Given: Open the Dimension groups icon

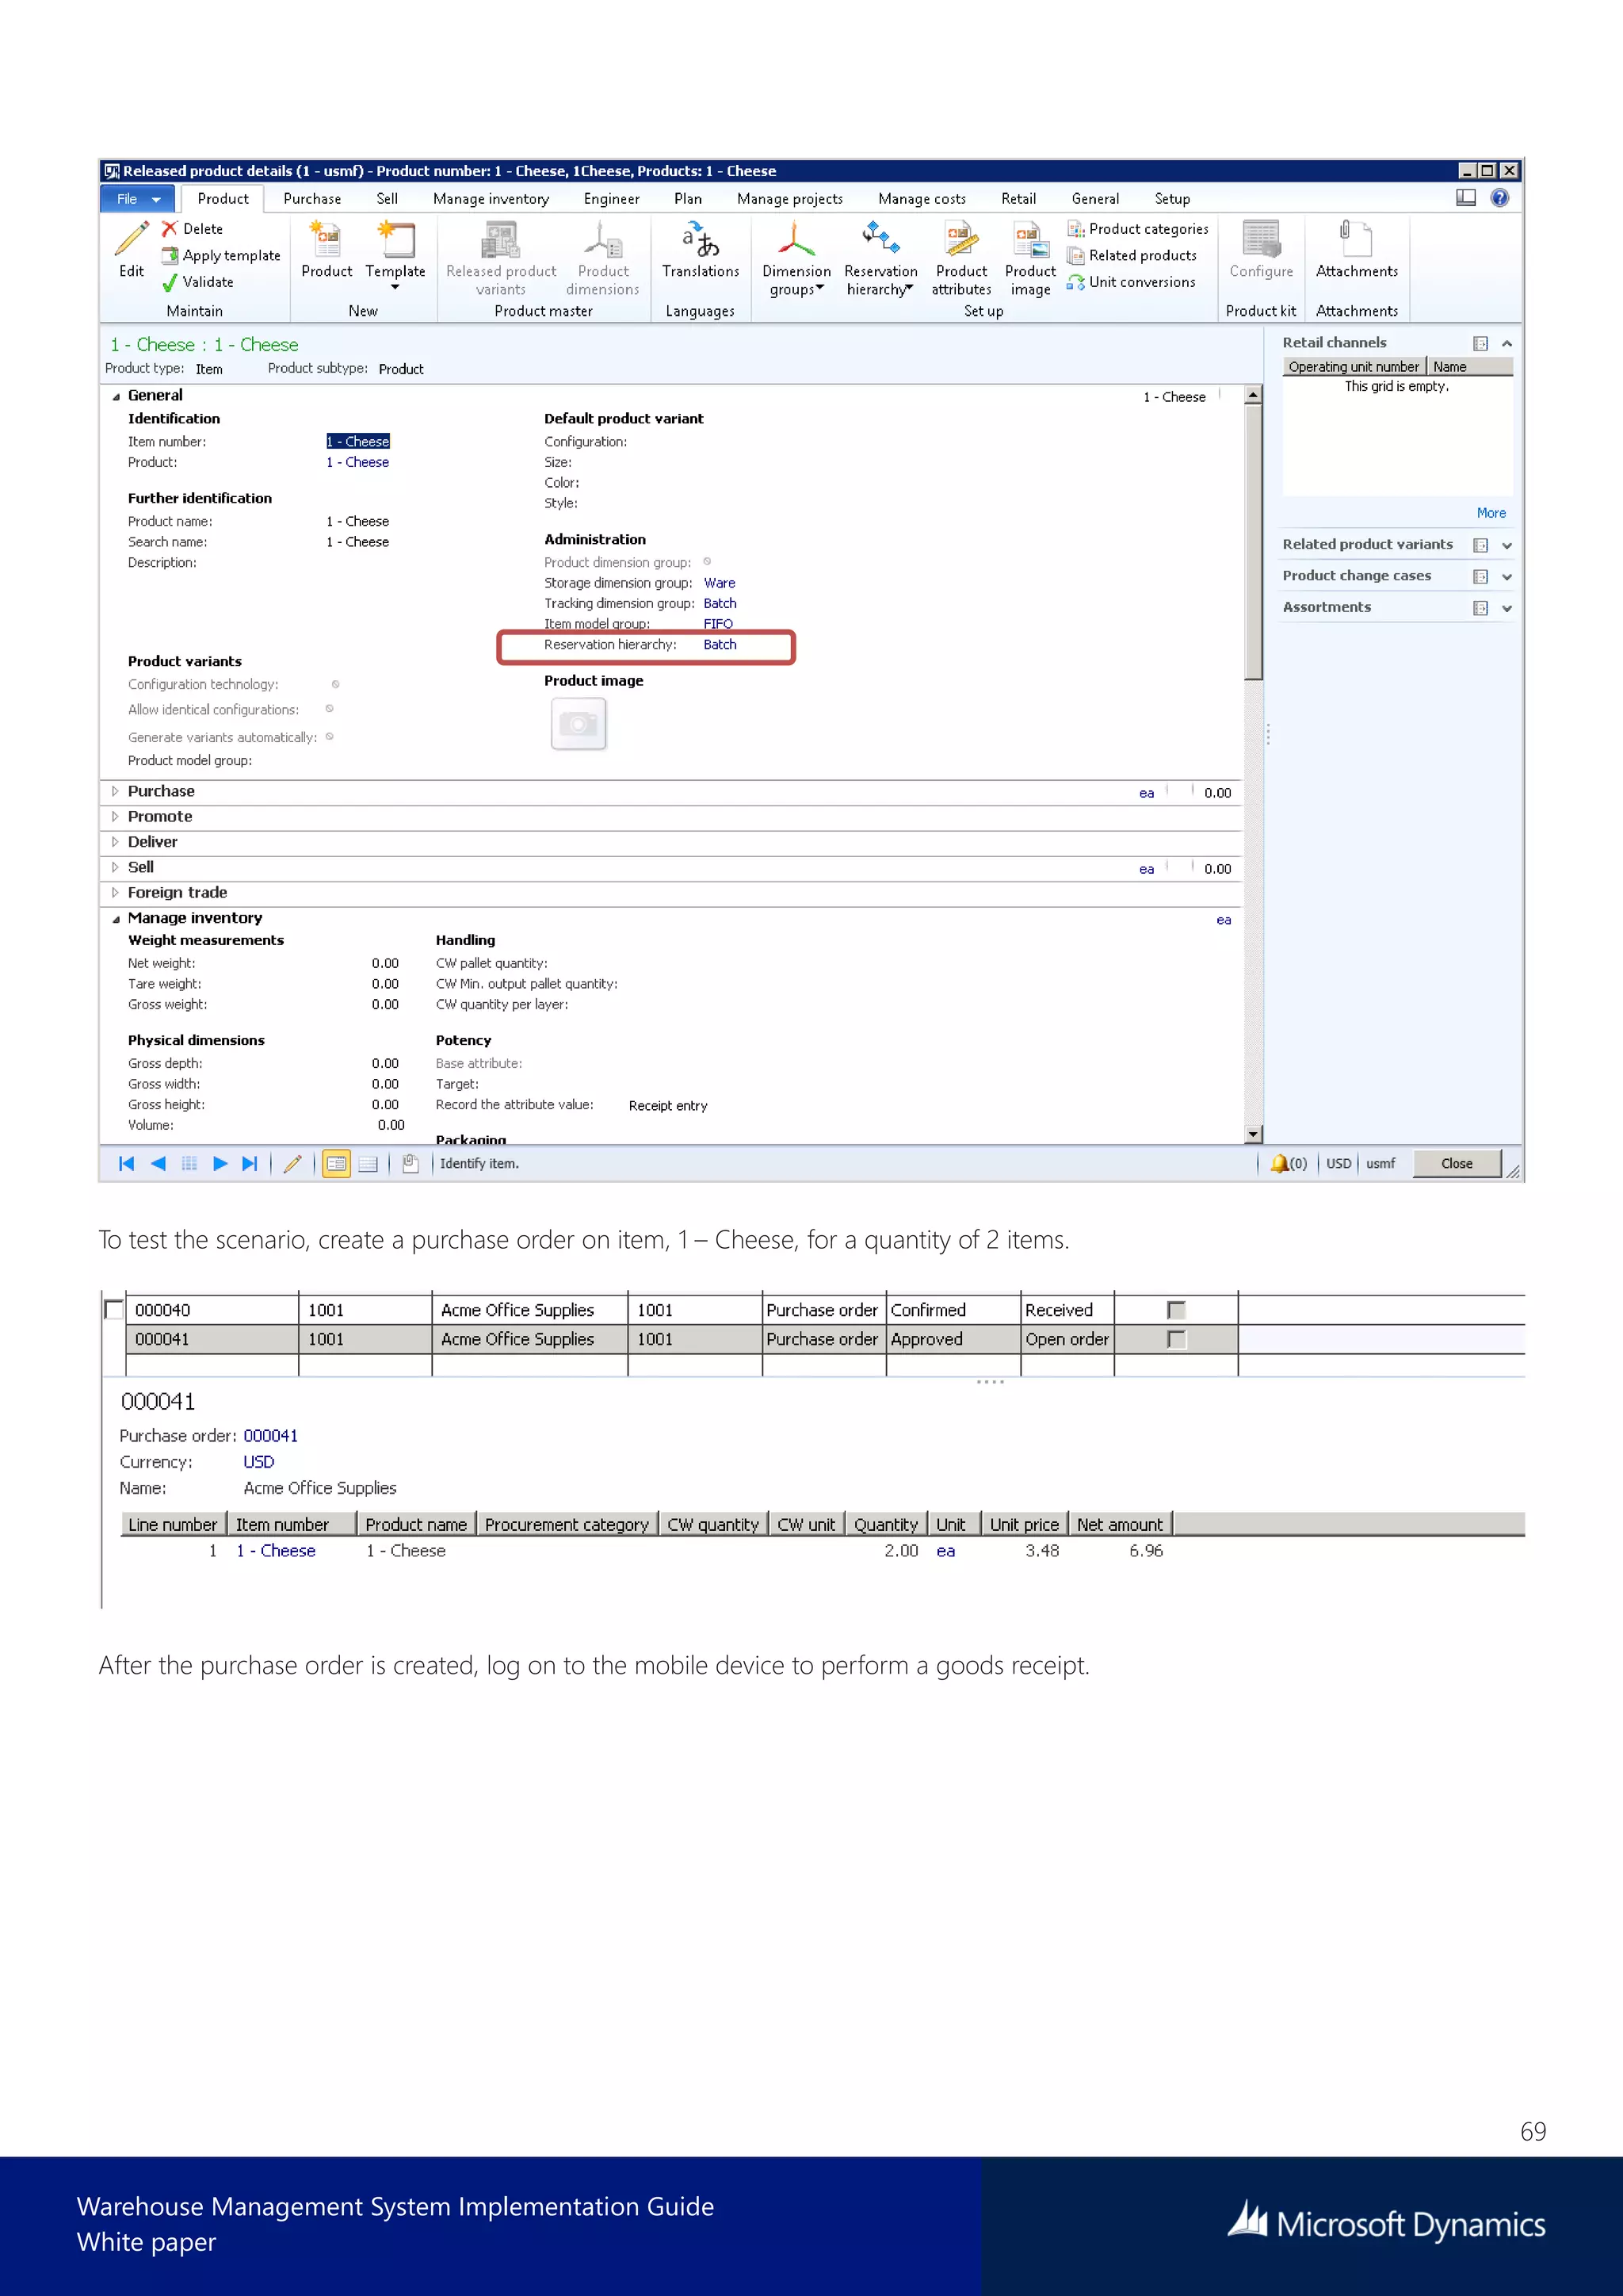Looking at the screenshot, I should 796,239.
